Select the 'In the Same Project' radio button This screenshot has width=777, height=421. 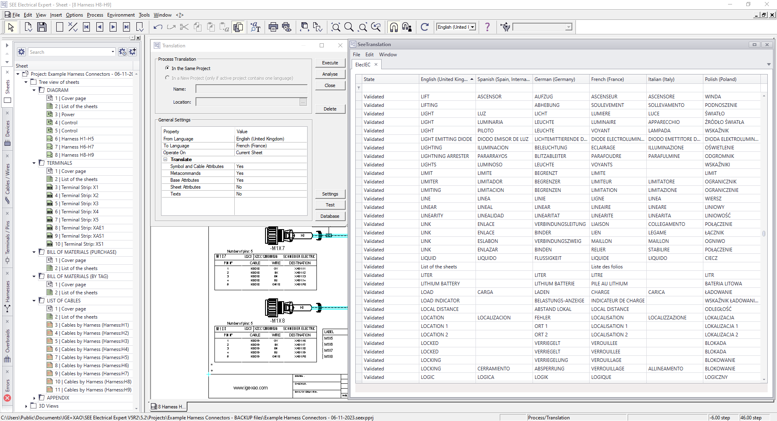167,68
